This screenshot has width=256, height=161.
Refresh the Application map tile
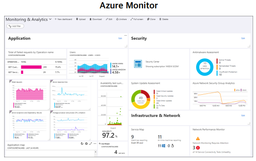(82, 143)
